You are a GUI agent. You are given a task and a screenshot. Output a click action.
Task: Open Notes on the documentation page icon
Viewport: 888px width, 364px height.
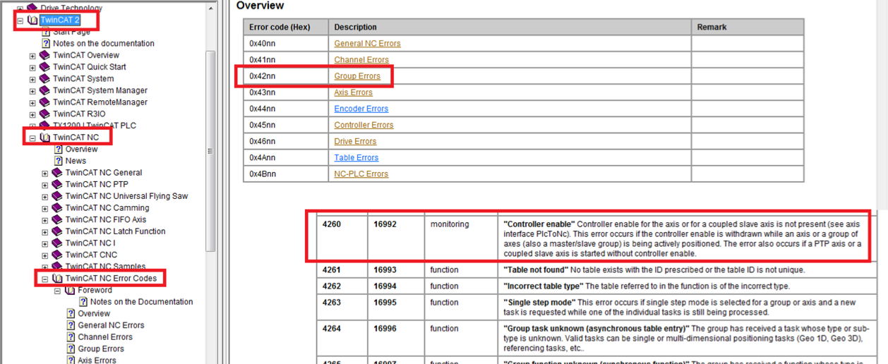pyautogui.click(x=46, y=43)
